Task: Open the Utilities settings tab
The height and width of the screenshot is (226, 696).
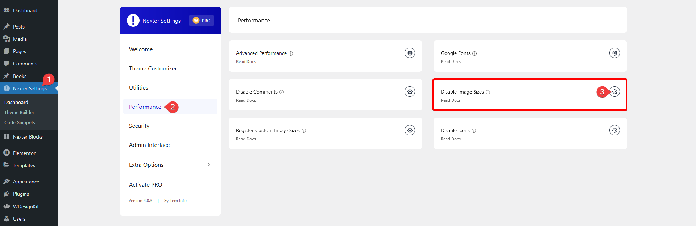Action: tap(170, 87)
